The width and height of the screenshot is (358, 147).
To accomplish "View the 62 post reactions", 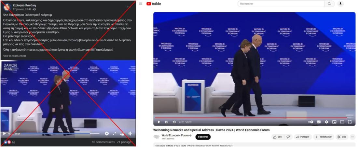I will [x=9, y=142].
